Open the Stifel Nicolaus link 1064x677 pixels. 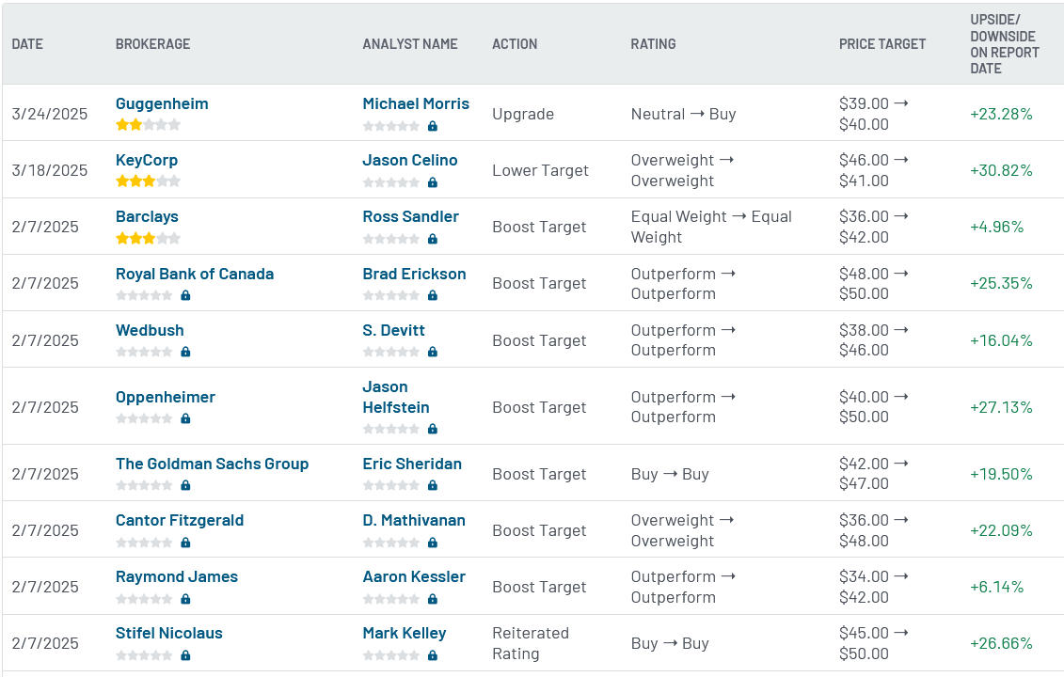(169, 633)
